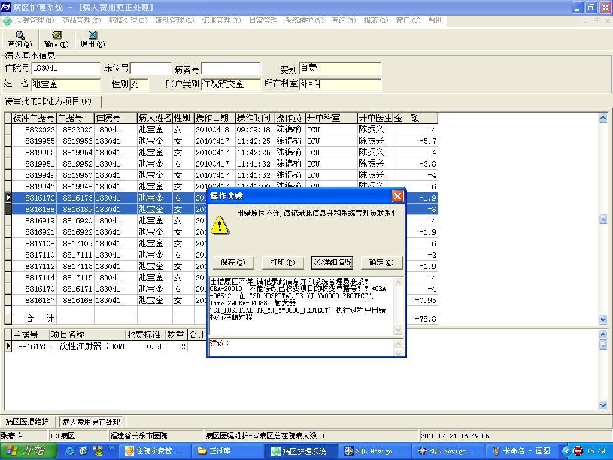This screenshot has width=613, height=460.
Task: Switch to the 病区医嘱维护 bottom tab
Action: pyautogui.click(x=28, y=422)
